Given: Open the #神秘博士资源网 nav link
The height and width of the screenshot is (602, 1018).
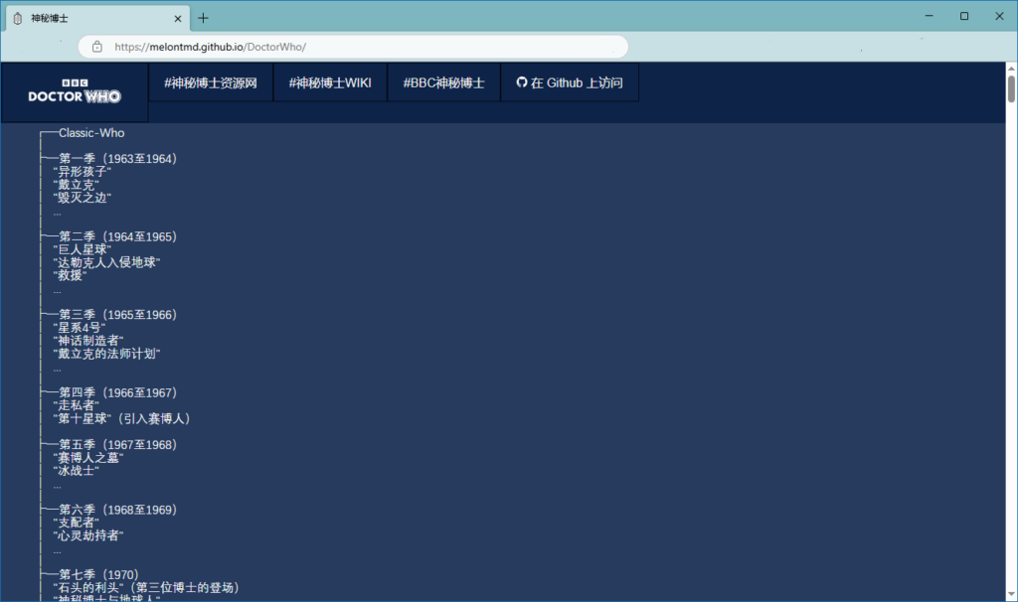Looking at the screenshot, I should 211,82.
